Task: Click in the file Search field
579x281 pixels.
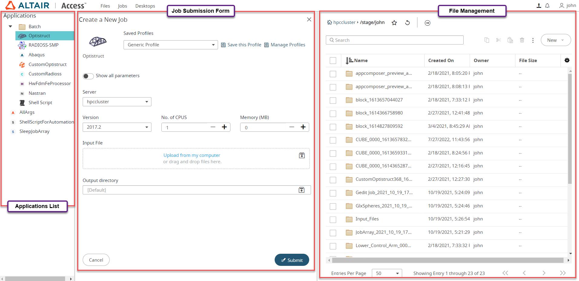Action: 395,40
